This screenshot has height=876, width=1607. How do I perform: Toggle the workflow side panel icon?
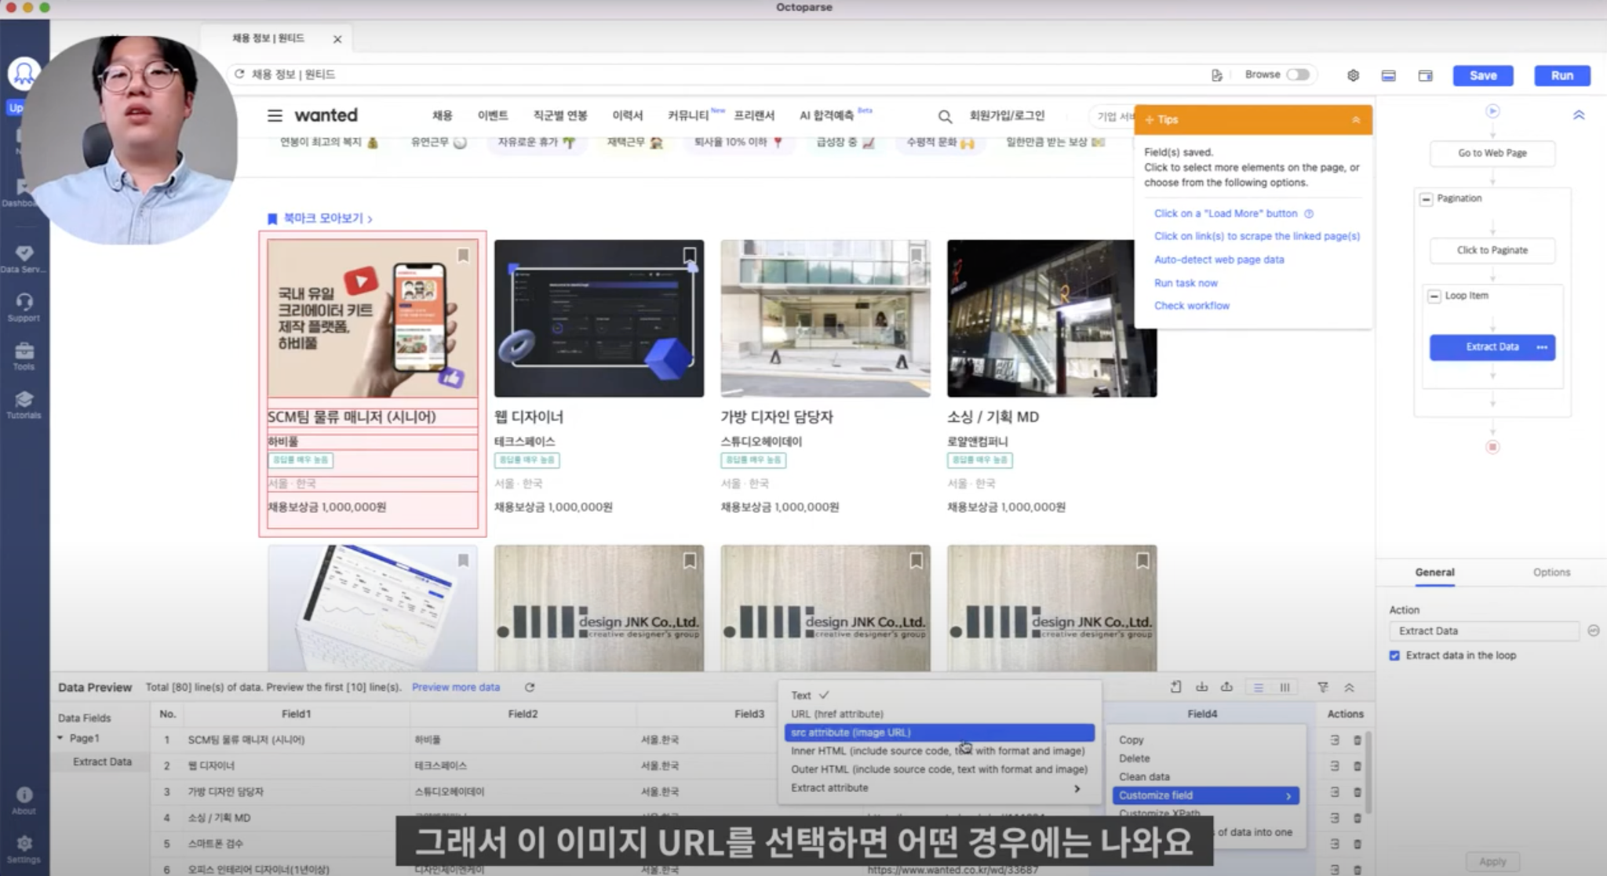pos(1425,75)
